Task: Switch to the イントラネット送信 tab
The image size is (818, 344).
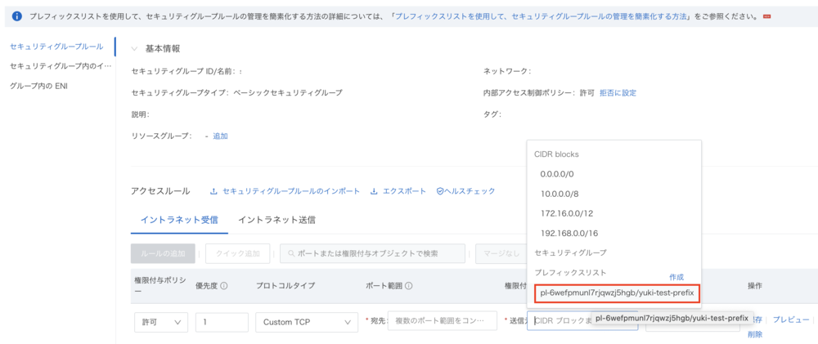Action: point(276,220)
